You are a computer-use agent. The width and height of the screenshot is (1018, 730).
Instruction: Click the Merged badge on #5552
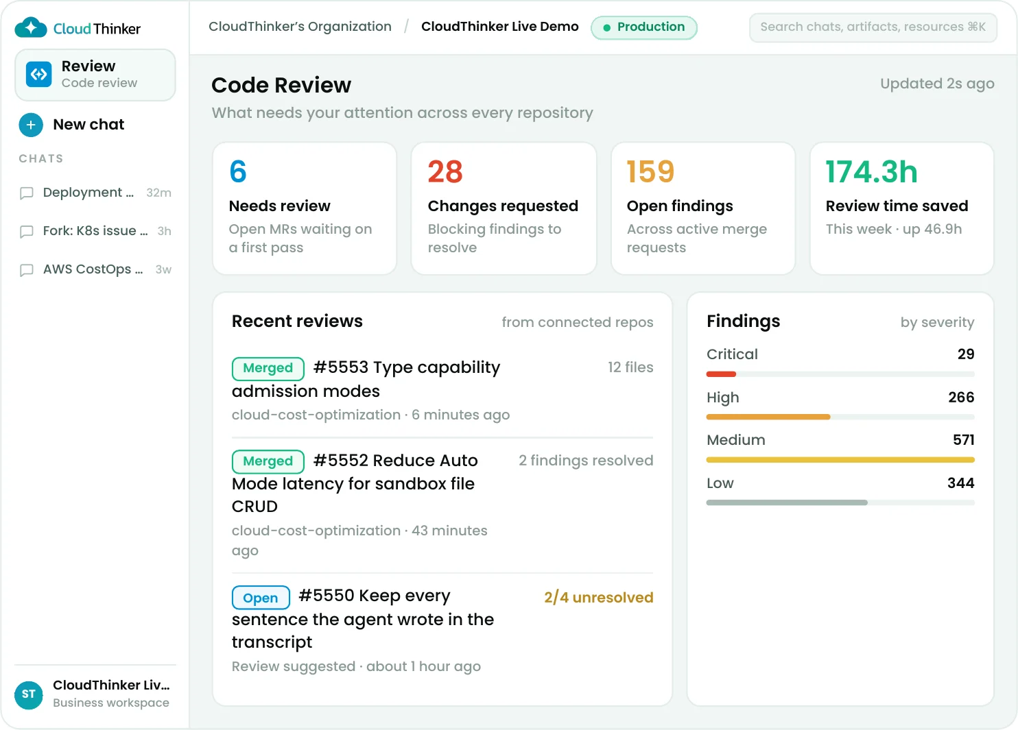click(268, 461)
